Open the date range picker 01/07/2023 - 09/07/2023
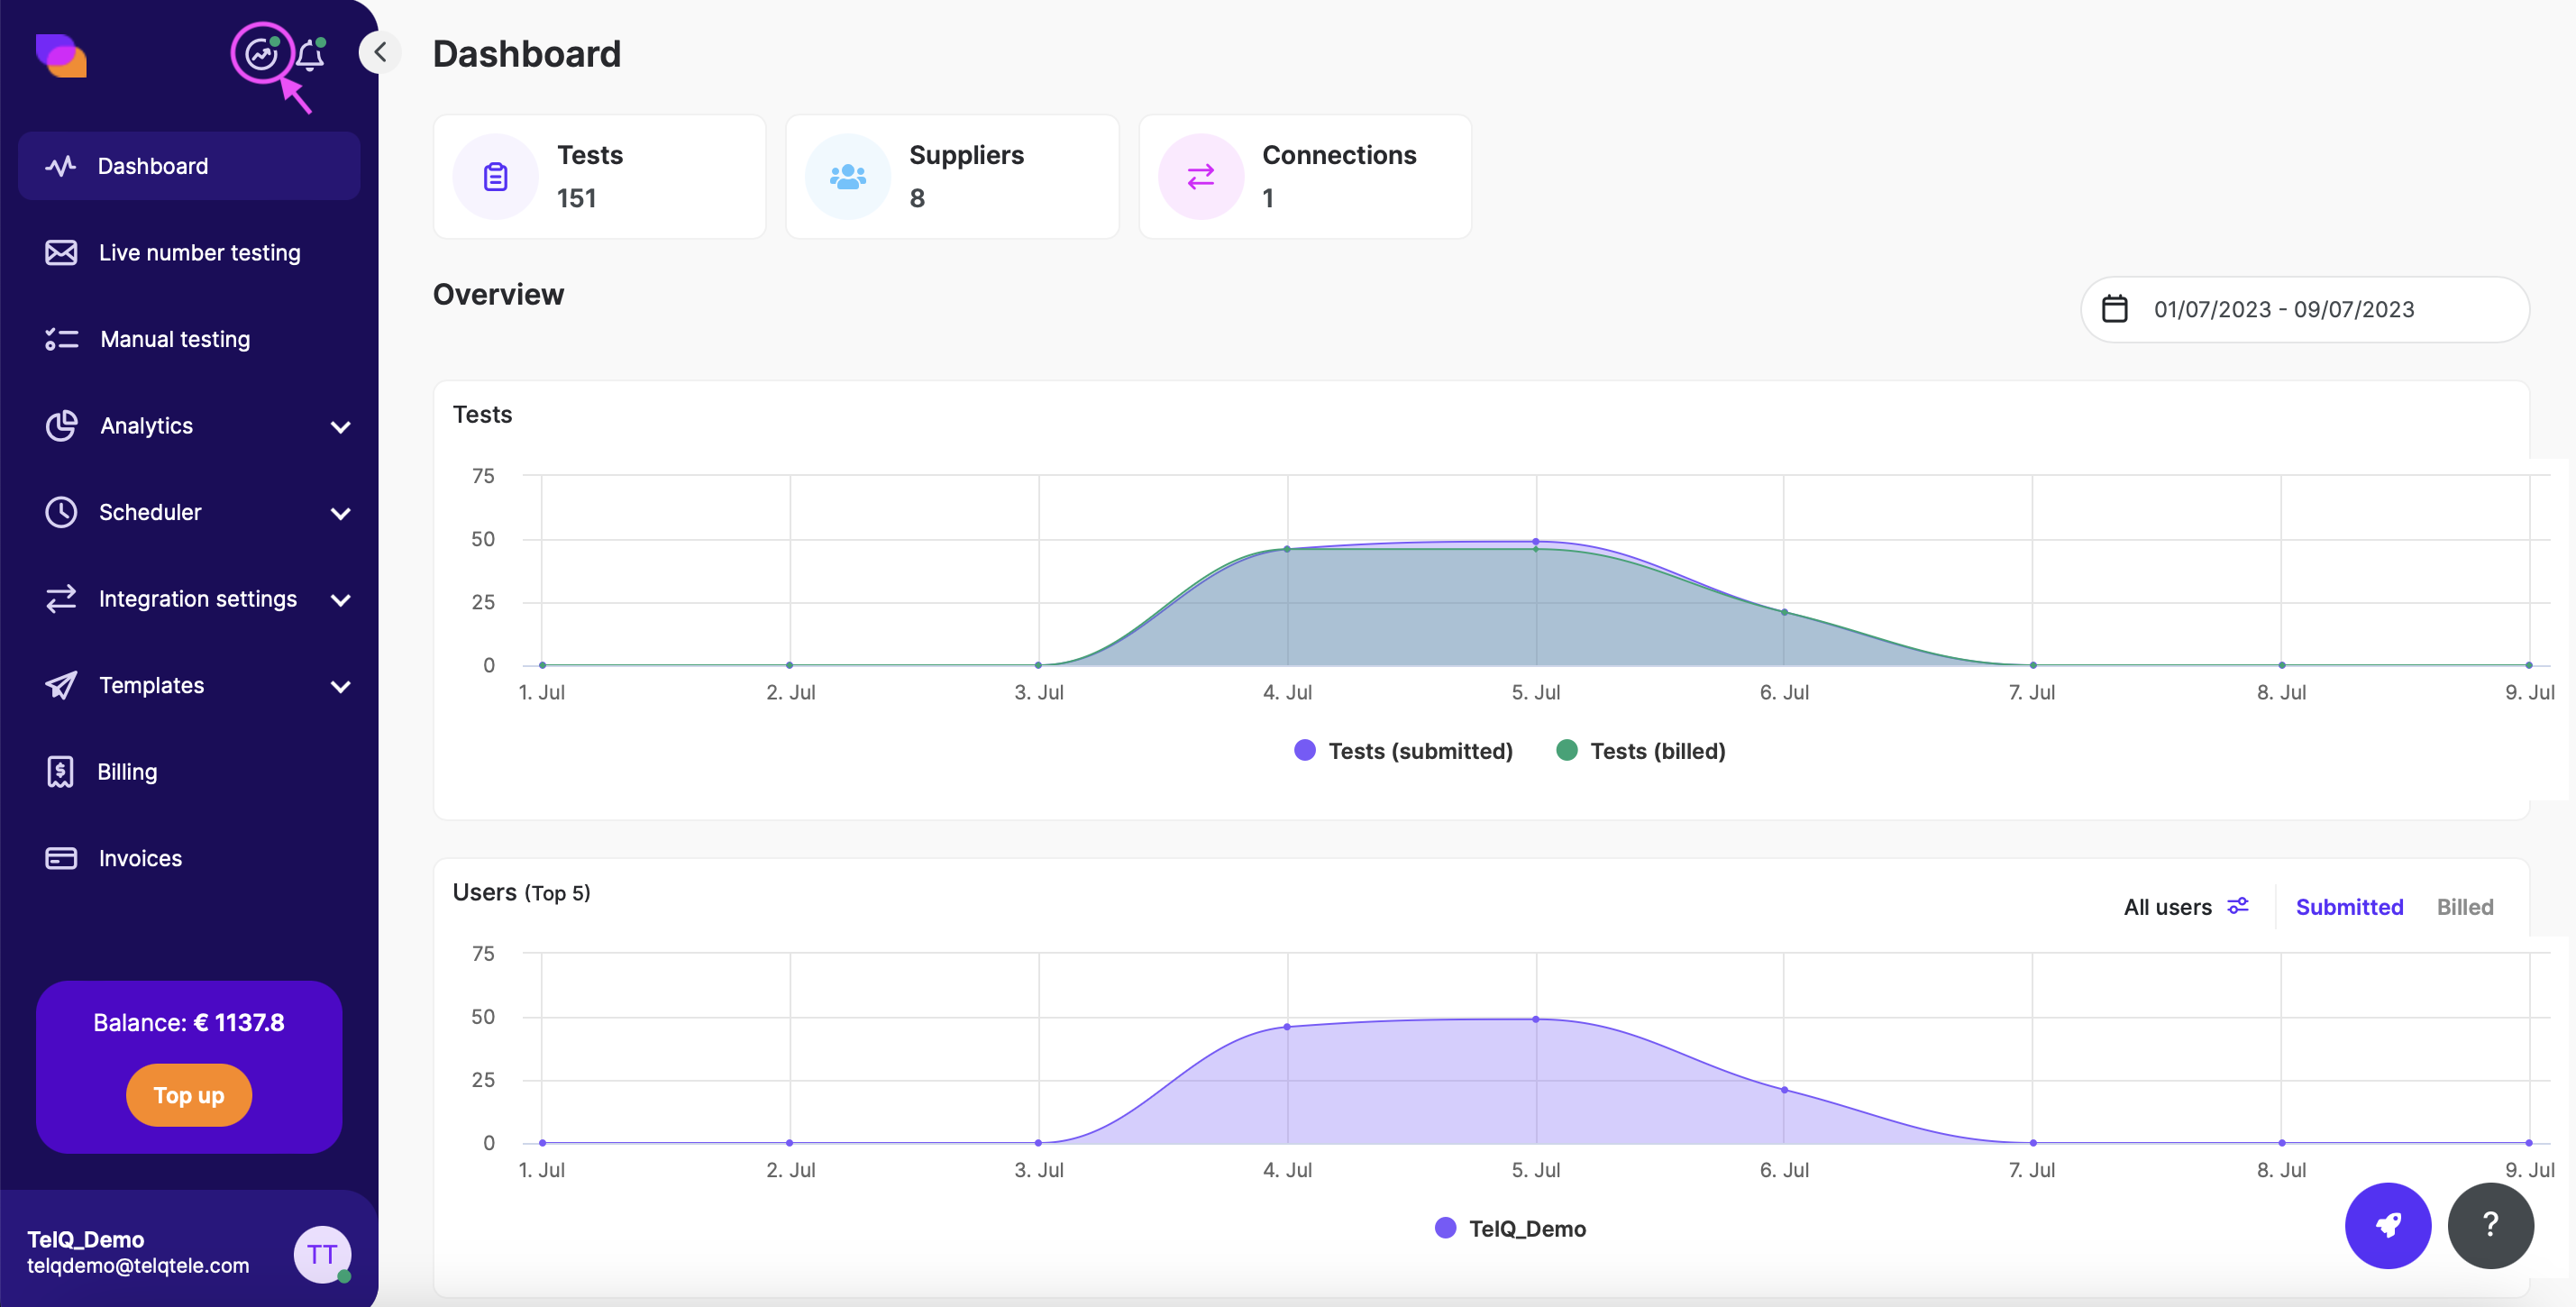The width and height of the screenshot is (2576, 1307). 2305,309
